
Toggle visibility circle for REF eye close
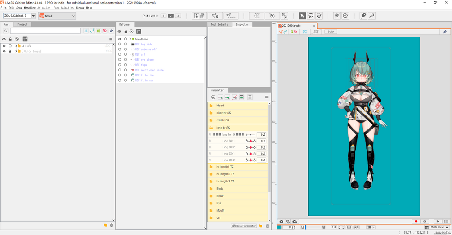119,60
